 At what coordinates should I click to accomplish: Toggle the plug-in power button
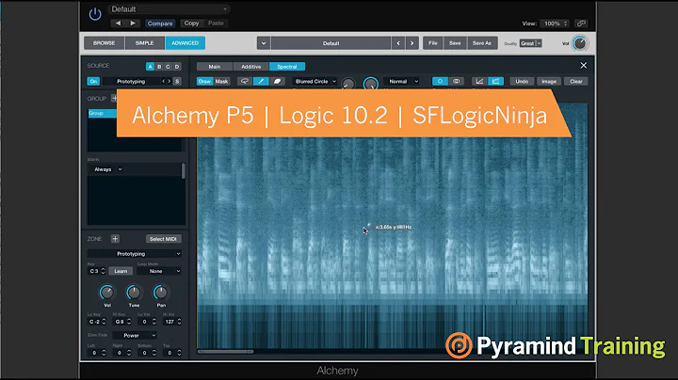click(95, 14)
